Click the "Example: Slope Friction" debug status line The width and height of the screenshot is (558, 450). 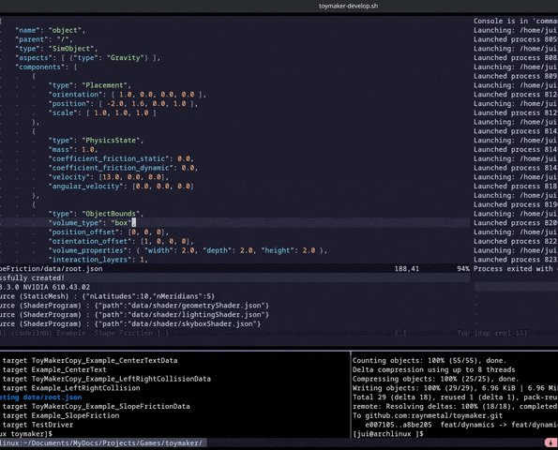click(x=84, y=334)
